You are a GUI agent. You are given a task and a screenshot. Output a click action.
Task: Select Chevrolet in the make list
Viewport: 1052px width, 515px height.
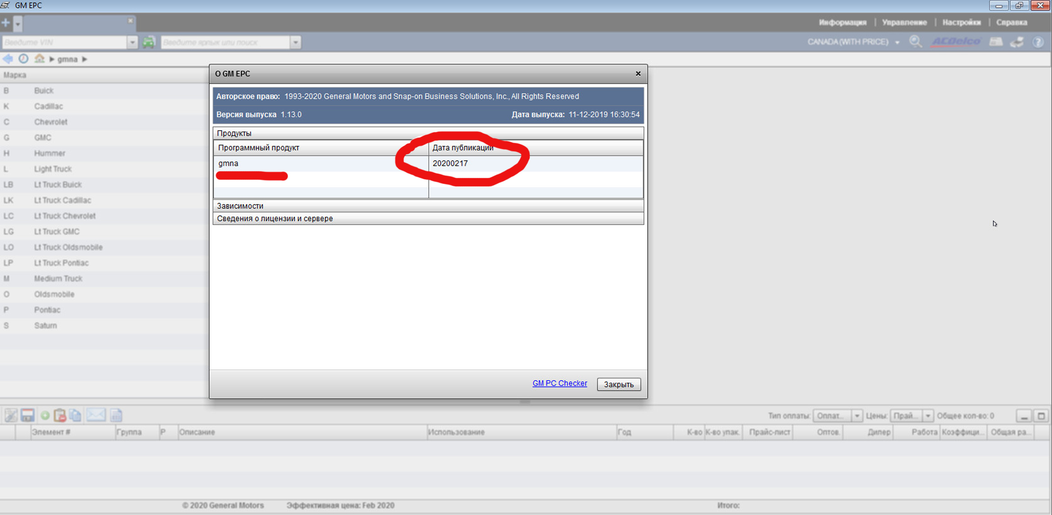pos(103,122)
